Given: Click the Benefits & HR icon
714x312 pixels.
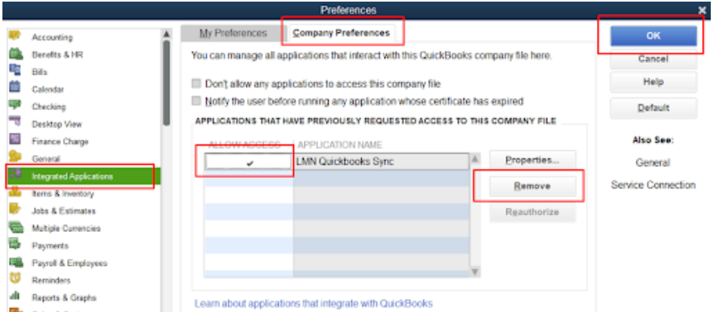Looking at the screenshot, I should pyautogui.click(x=16, y=53).
